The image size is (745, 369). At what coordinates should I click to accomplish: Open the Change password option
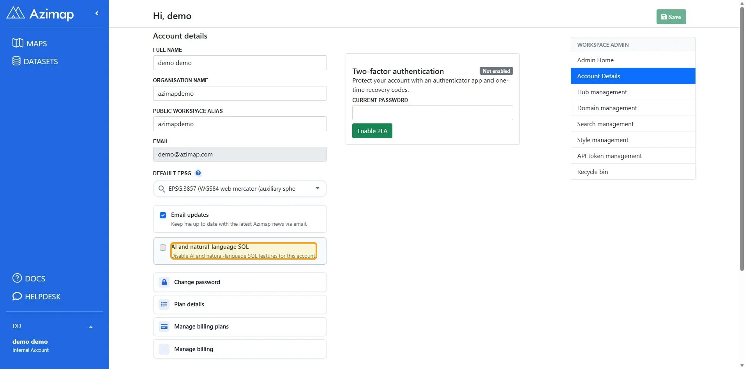(x=240, y=282)
